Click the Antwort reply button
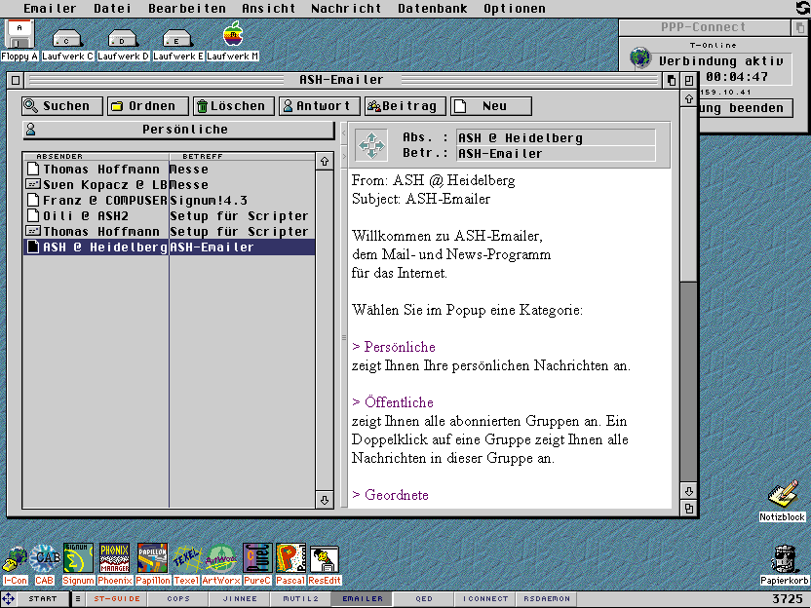 (x=320, y=106)
